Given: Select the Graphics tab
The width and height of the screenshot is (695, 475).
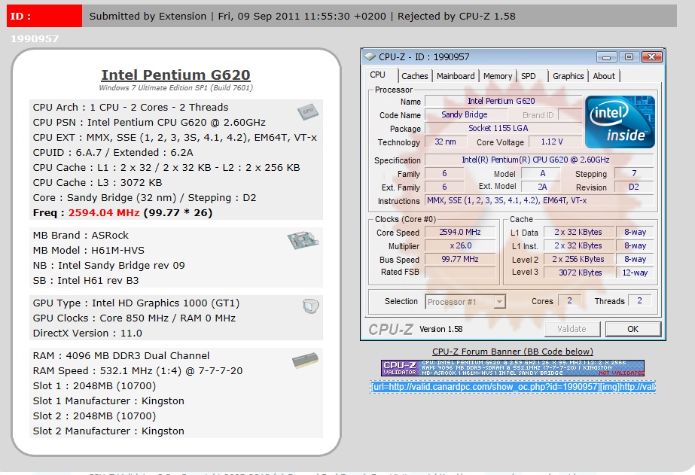Looking at the screenshot, I should [568, 76].
